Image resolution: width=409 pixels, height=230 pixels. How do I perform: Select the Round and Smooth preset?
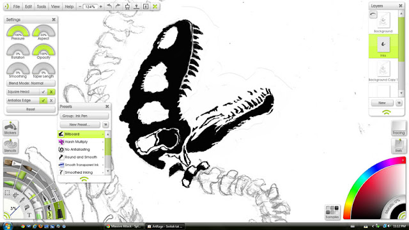coord(81,157)
